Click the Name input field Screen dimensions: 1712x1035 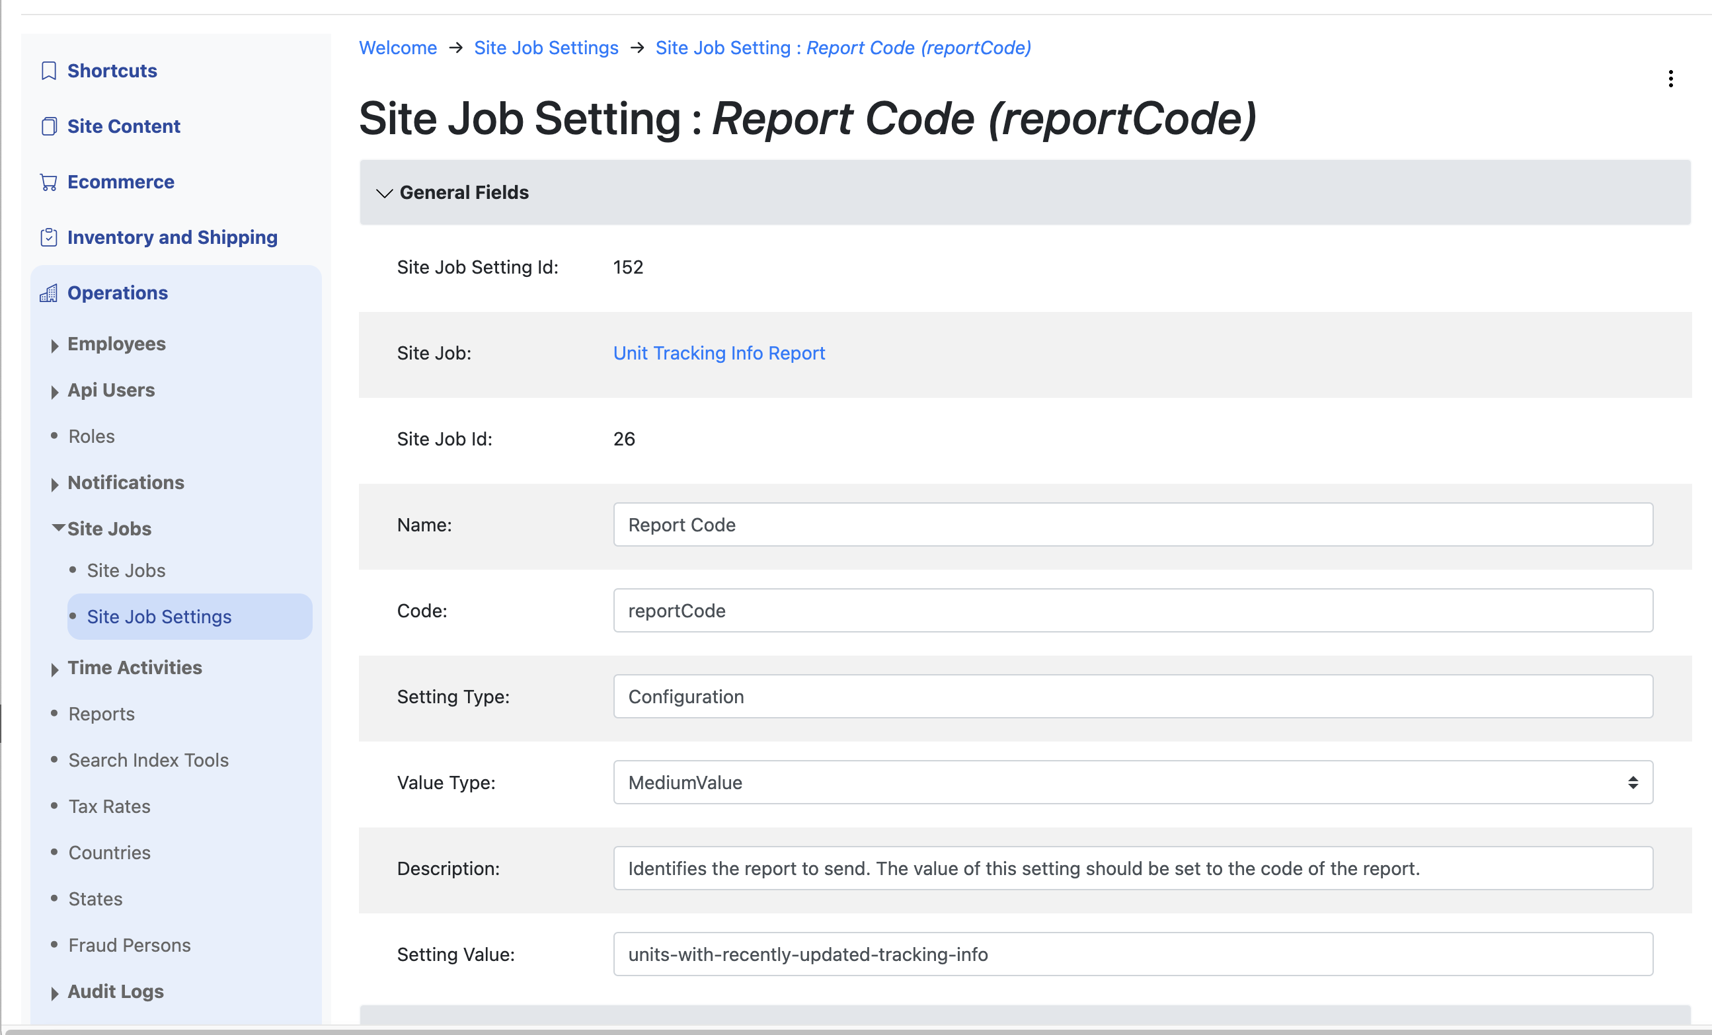pos(1132,525)
